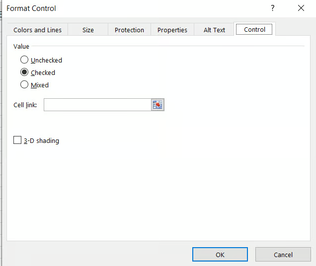Select the Control tab
316x266 pixels.
(x=254, y=29)
